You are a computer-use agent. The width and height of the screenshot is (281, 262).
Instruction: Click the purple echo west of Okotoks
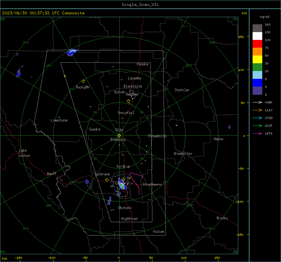pyautogui.click(x=109, y=201)
